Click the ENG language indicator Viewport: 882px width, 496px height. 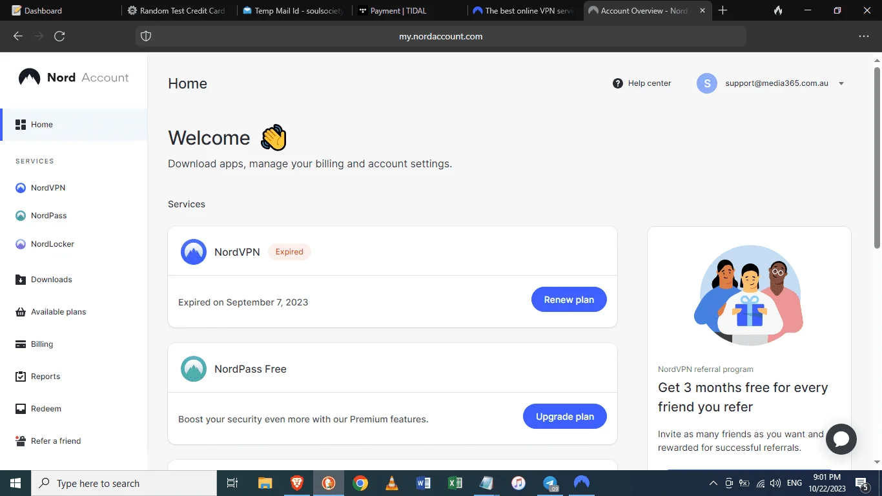(x=794, y=483)
